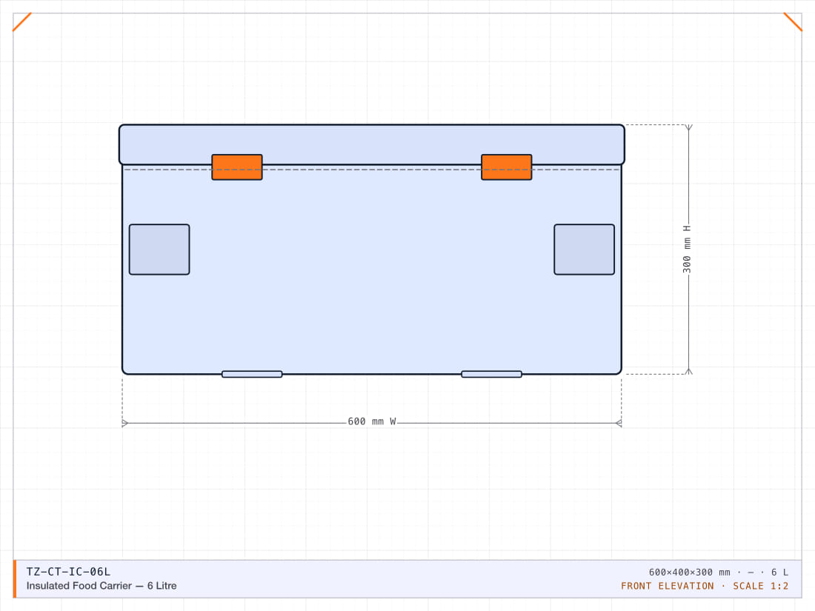815x611 pixels.
Task: Click the 600×400×300 mm dimensions text
Action: pos(689,572)
